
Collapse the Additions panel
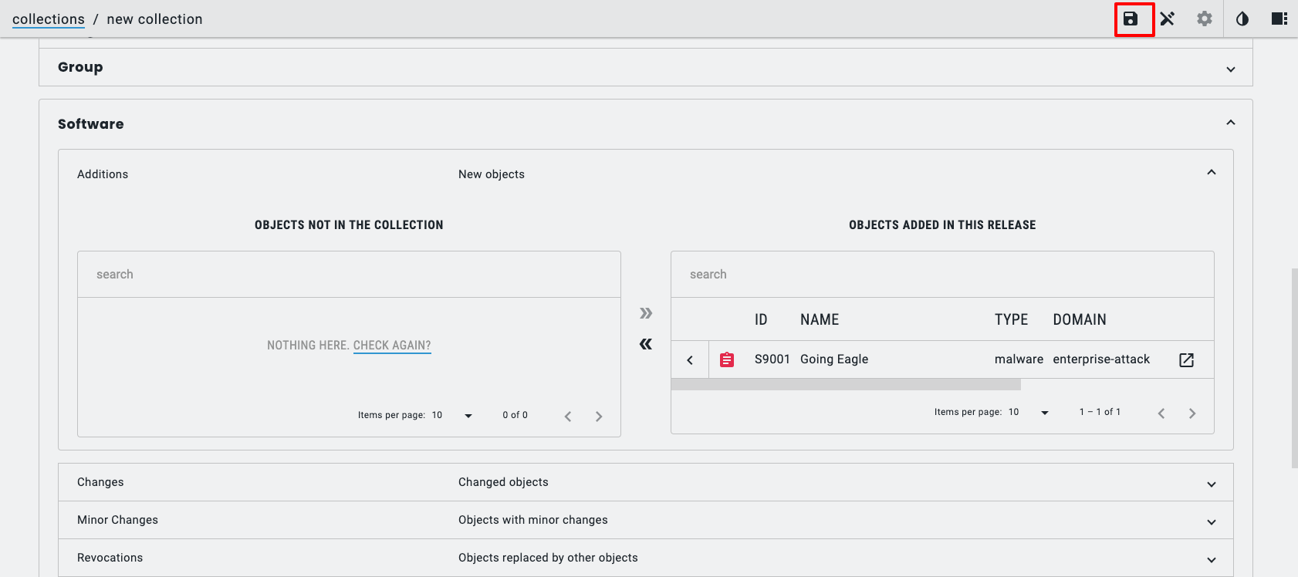tap(1211, 173)
